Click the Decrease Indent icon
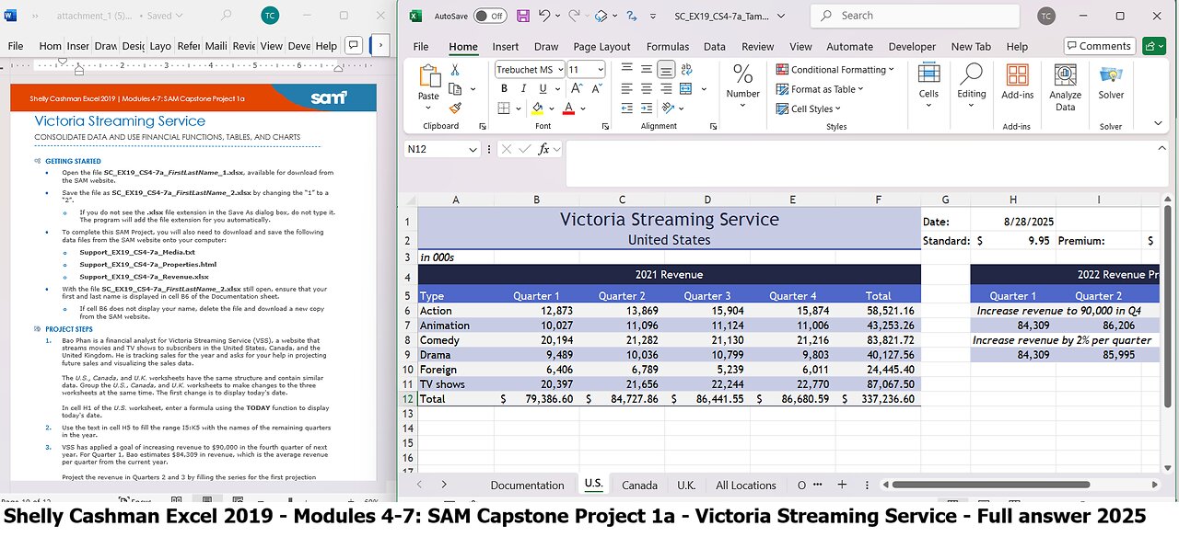The height and width of the screenshot is (537, 1179). [x=626, y=109]
